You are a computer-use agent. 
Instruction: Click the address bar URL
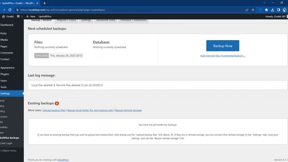63,10
